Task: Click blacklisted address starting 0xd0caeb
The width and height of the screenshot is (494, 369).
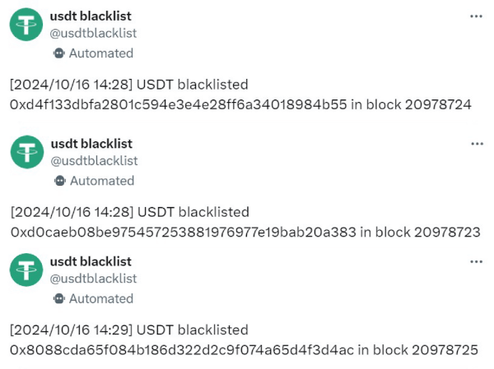Action: (x=183, y=233)
